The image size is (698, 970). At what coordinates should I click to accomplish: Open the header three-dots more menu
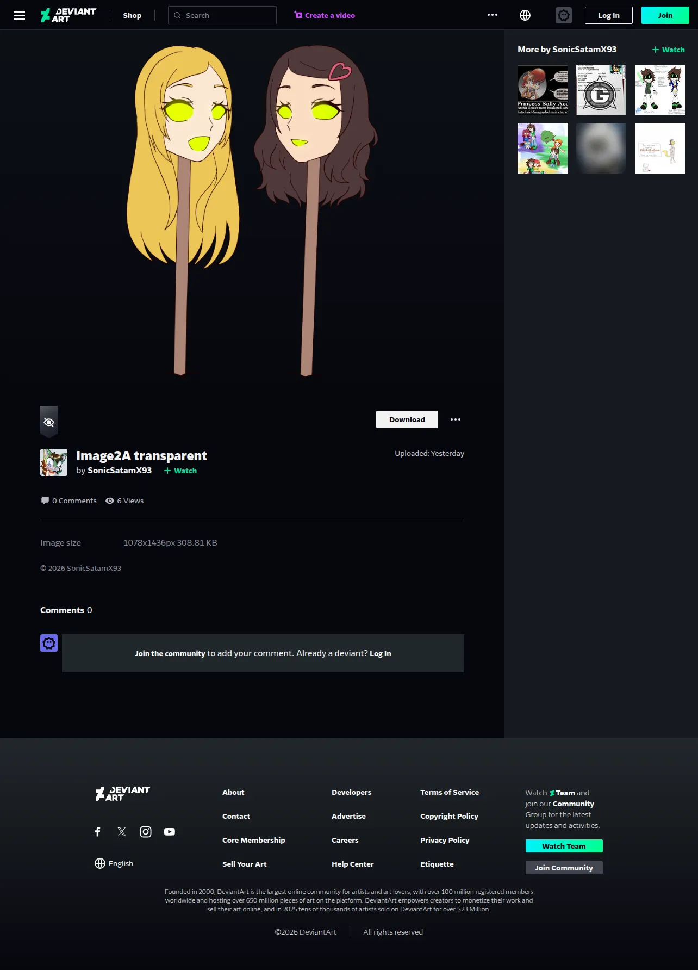click(x=493, y=15)
